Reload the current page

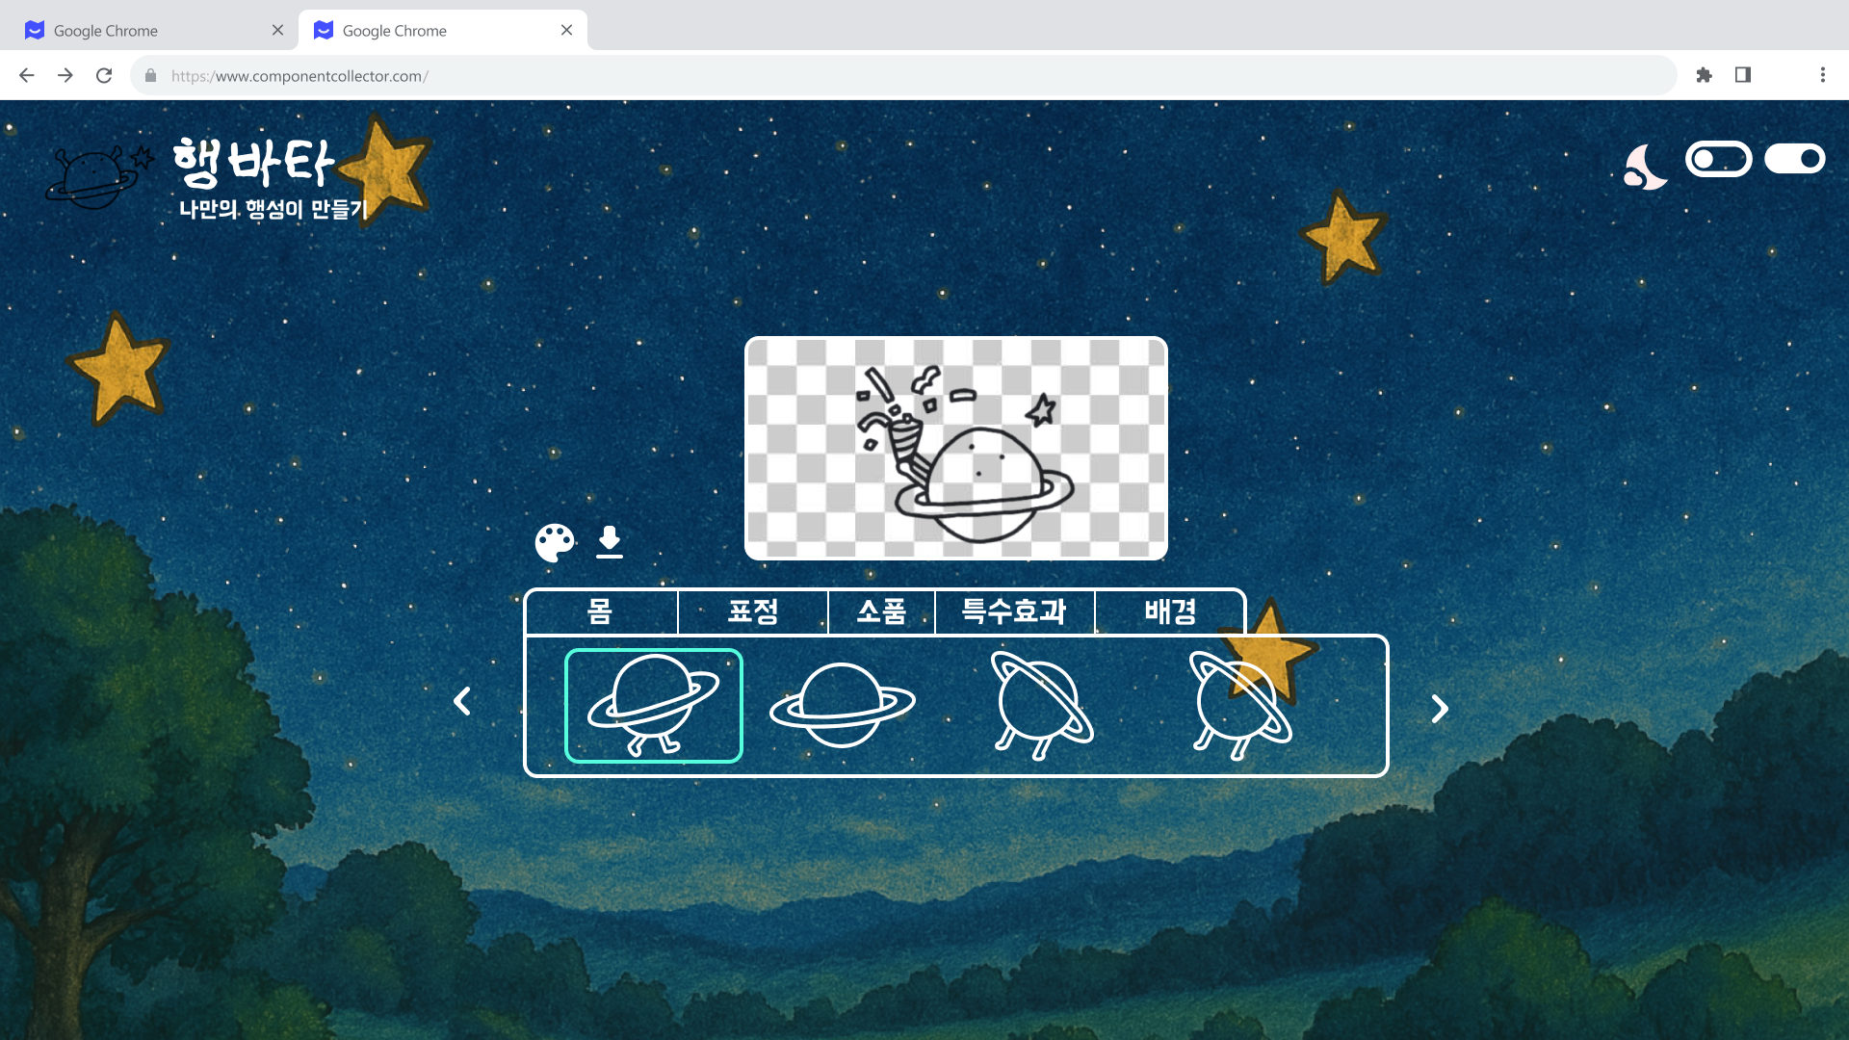point(104,75)
